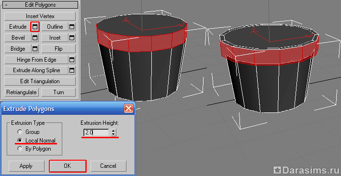Close the Extrude Polygons dialog

(128, 108)
